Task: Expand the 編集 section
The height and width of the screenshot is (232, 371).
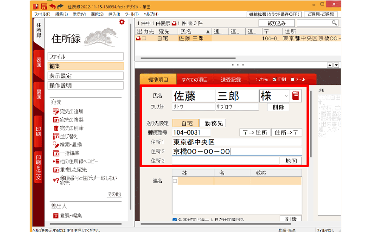Action: tap(86, 66)
